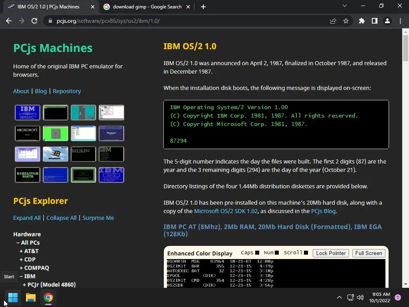Expand the PCjr (Model 4860) node

tap(49, 284)
